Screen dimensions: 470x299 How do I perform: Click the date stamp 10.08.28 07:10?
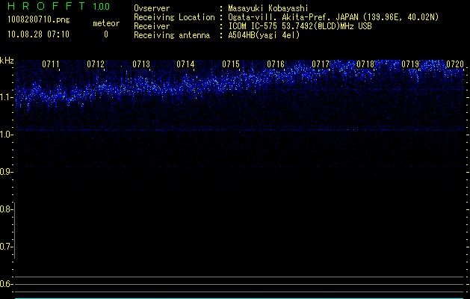coord(38,34)
